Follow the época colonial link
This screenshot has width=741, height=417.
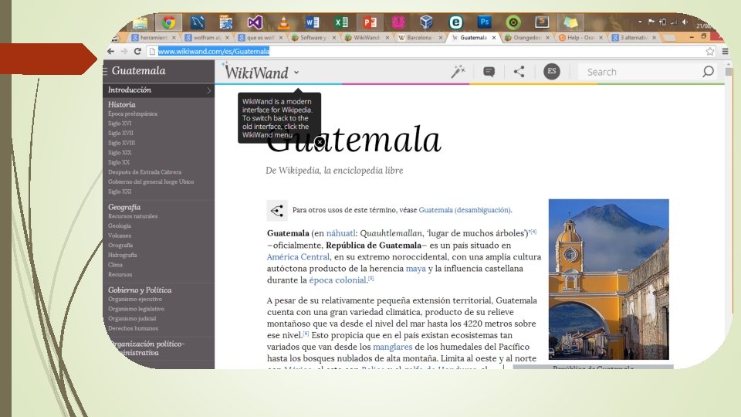(338, 280)
